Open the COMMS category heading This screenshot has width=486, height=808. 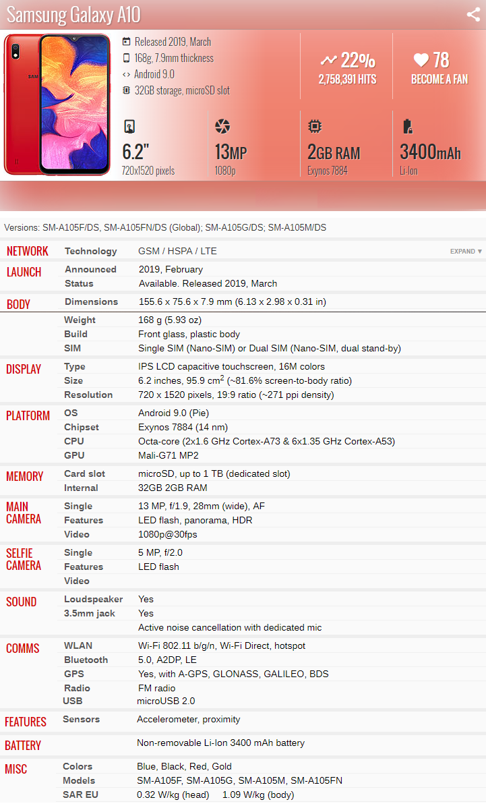23,648
